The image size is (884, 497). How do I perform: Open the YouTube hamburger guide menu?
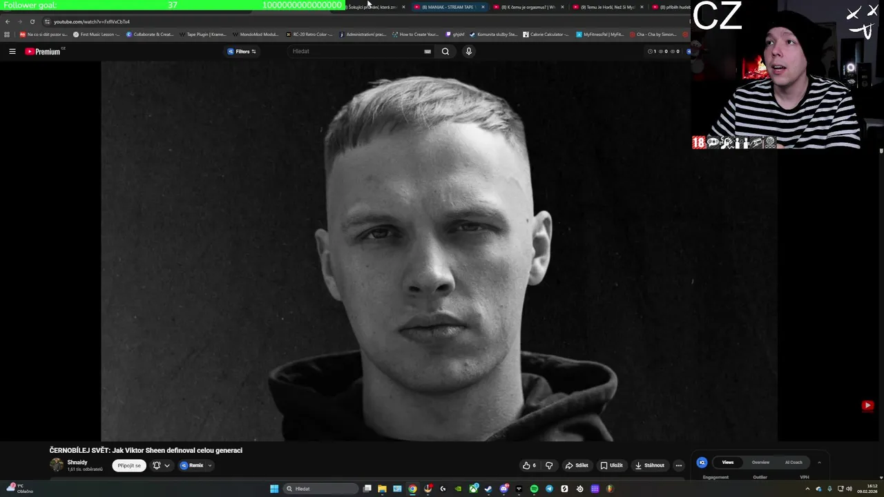coord(12,51)
